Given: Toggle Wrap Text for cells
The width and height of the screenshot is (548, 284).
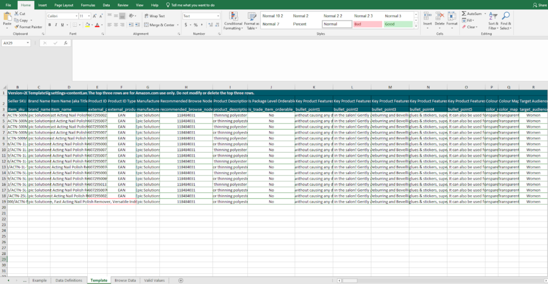Looking at the screenshot, I should 154,16.
